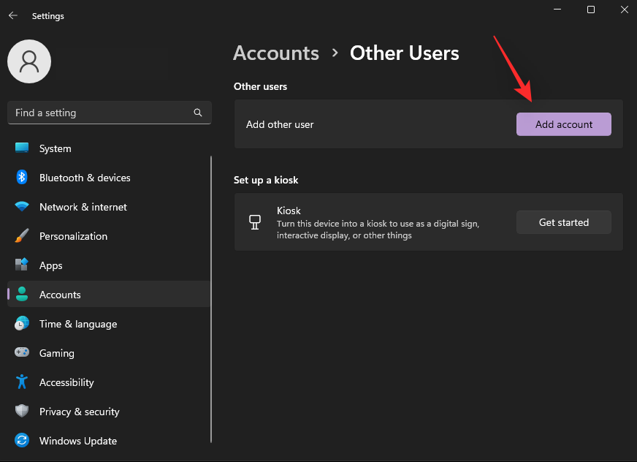Select the Network & internet globe icon
The width and height of the screenshot is (637, 462).
pyautogui.click(x=22, y=207)
